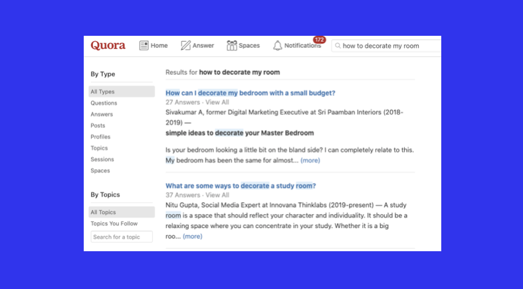Select Topics You Follow filter
The height and width of the screenshot is (289, 523).
[114, 223]
